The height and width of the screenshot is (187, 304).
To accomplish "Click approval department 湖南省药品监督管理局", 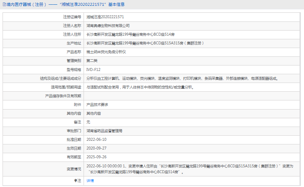I will 104,131.
